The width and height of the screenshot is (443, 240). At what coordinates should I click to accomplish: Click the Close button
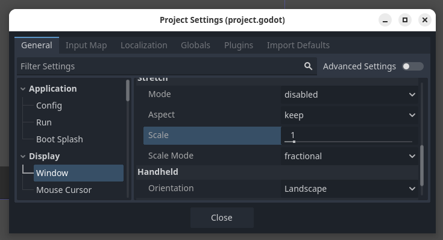click(222, 218)
